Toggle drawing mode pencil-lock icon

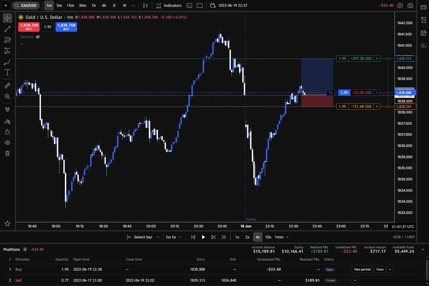(x=8, y=121)
